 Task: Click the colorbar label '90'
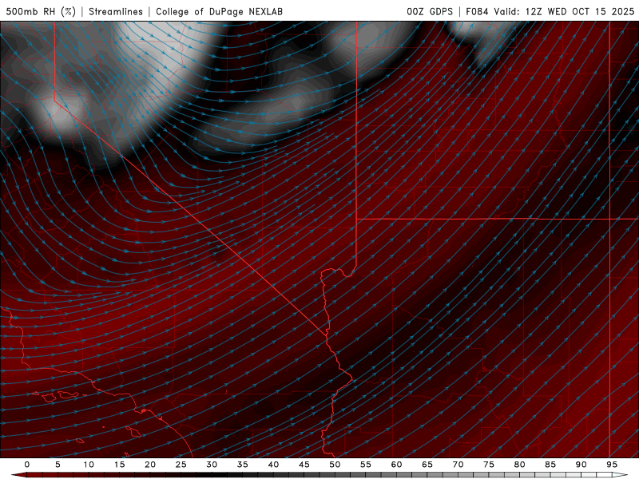581,465
